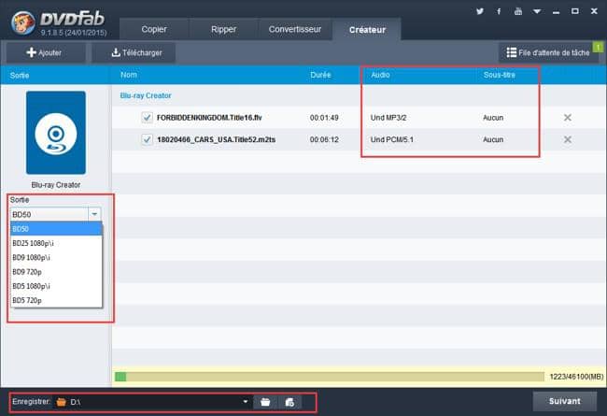Click file name 18020466_CARS_USA.Title52.m2ts
Viewport: 607px width, 416px height.
click(216, 139)
